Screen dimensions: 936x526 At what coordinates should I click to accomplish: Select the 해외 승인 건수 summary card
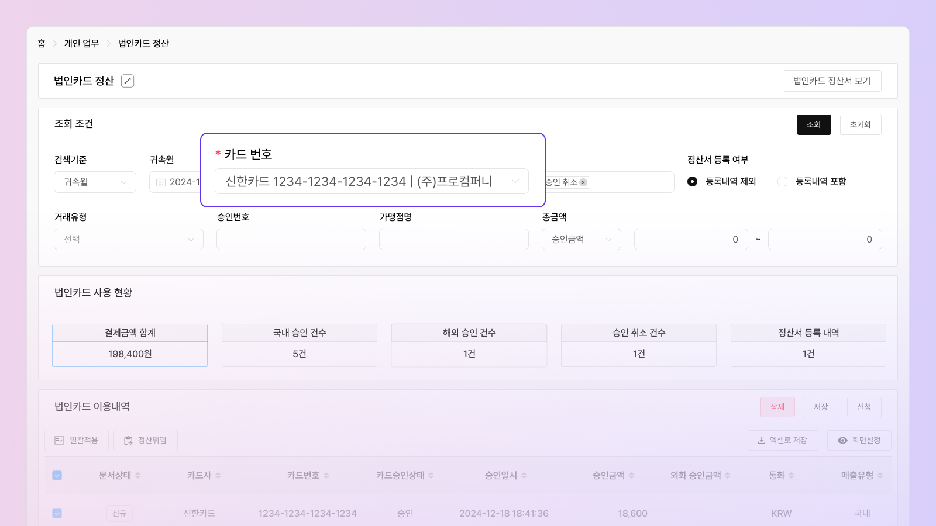coord(469,345)
